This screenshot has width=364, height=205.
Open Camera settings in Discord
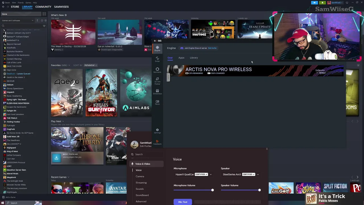140,176
